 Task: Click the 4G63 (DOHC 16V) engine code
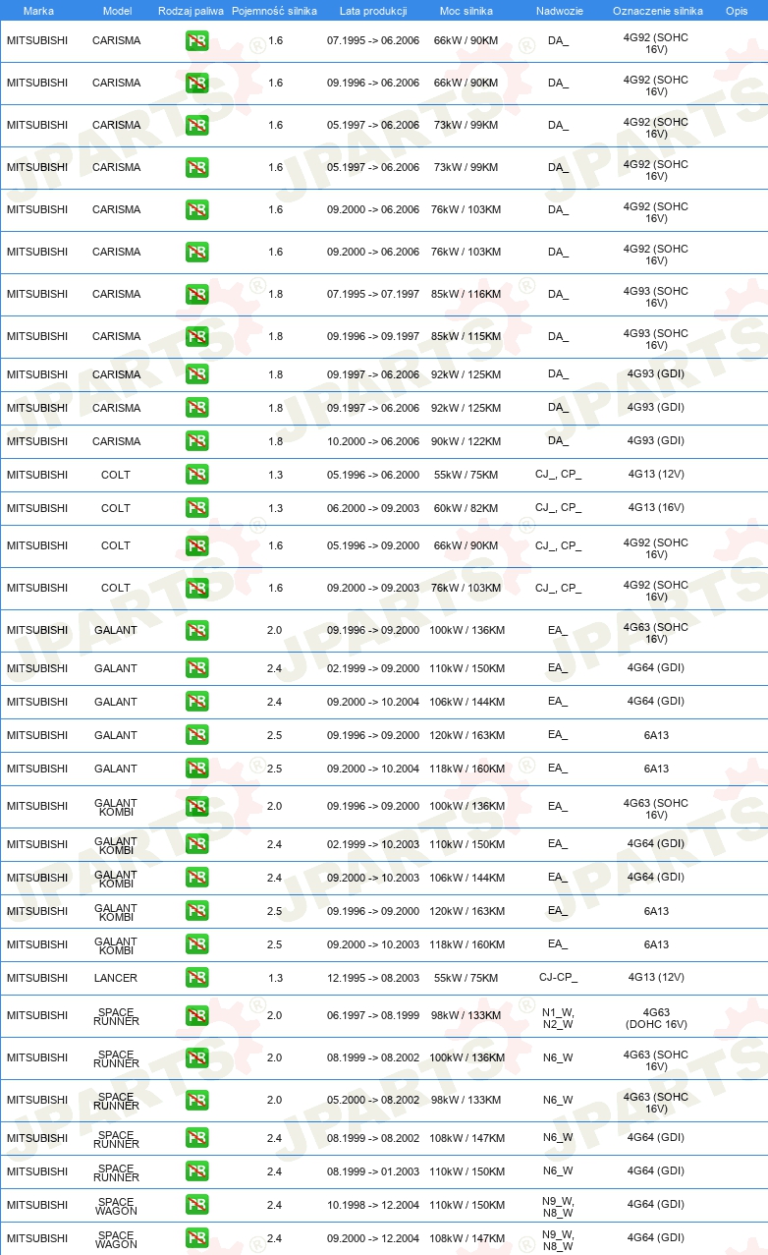[656, 1017]
